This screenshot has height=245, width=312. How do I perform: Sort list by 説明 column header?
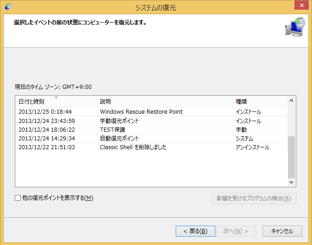point(105,101)
